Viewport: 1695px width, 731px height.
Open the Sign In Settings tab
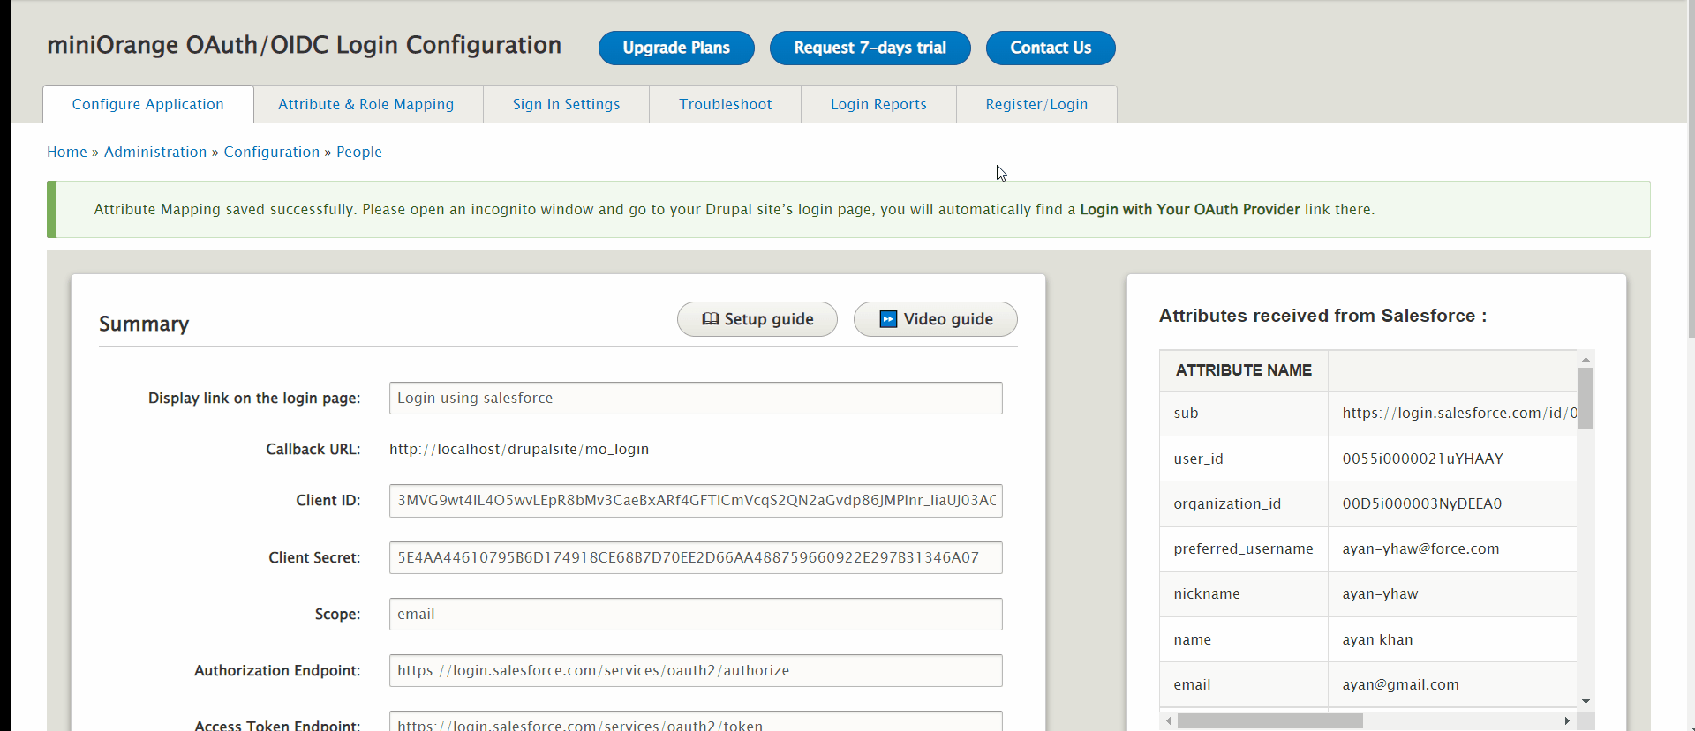(x=567, y=104)
